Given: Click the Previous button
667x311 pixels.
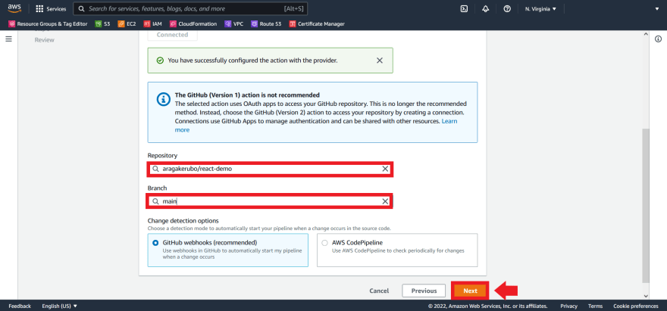Looking at the screenshot, I should point(424,291).
